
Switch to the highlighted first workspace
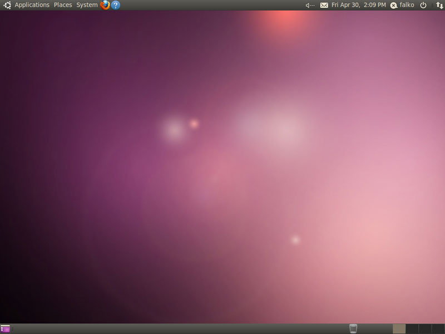pyautogui.click(x=399, y=329)
